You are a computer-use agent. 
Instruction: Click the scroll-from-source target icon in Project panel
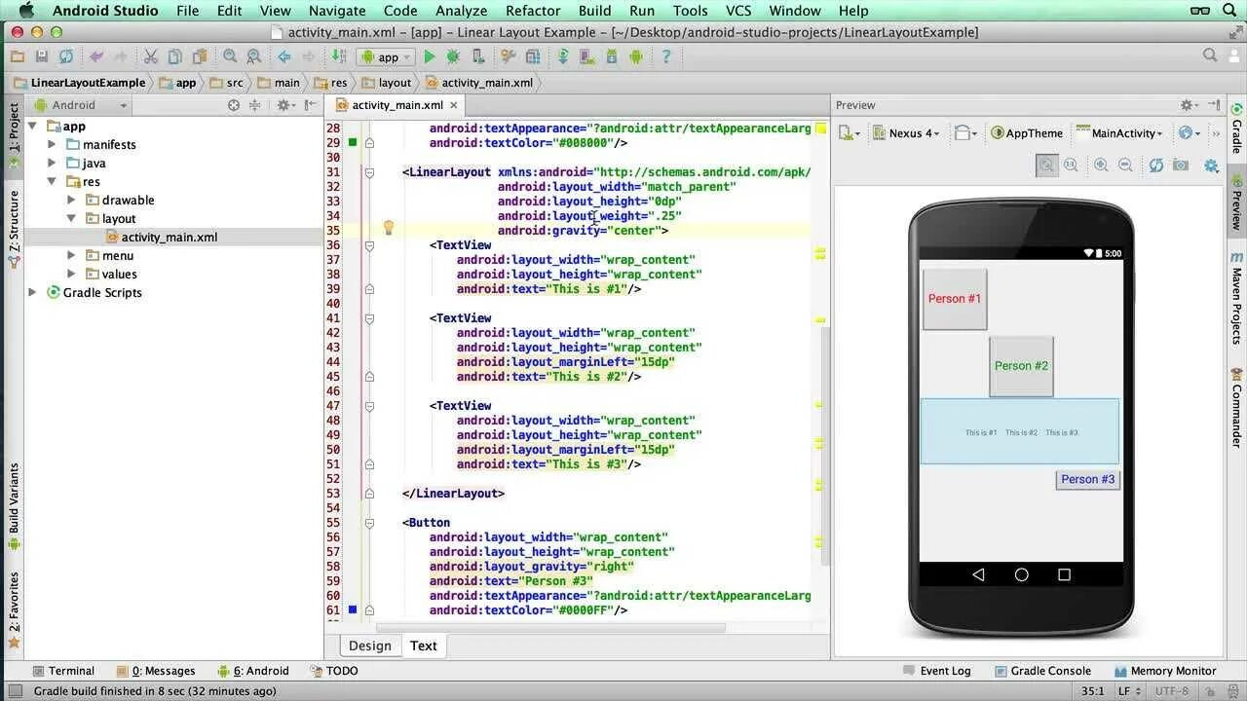234,105
